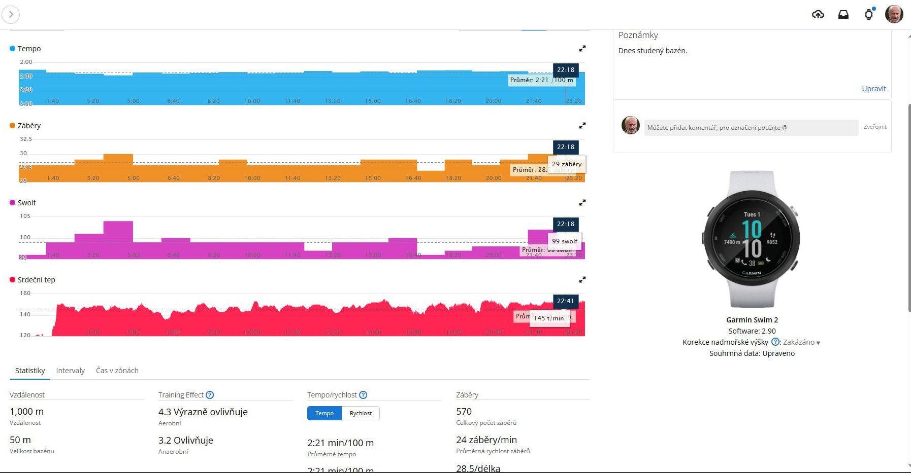
Task: Open the profile avatar in header
Action: pos(894,14)
